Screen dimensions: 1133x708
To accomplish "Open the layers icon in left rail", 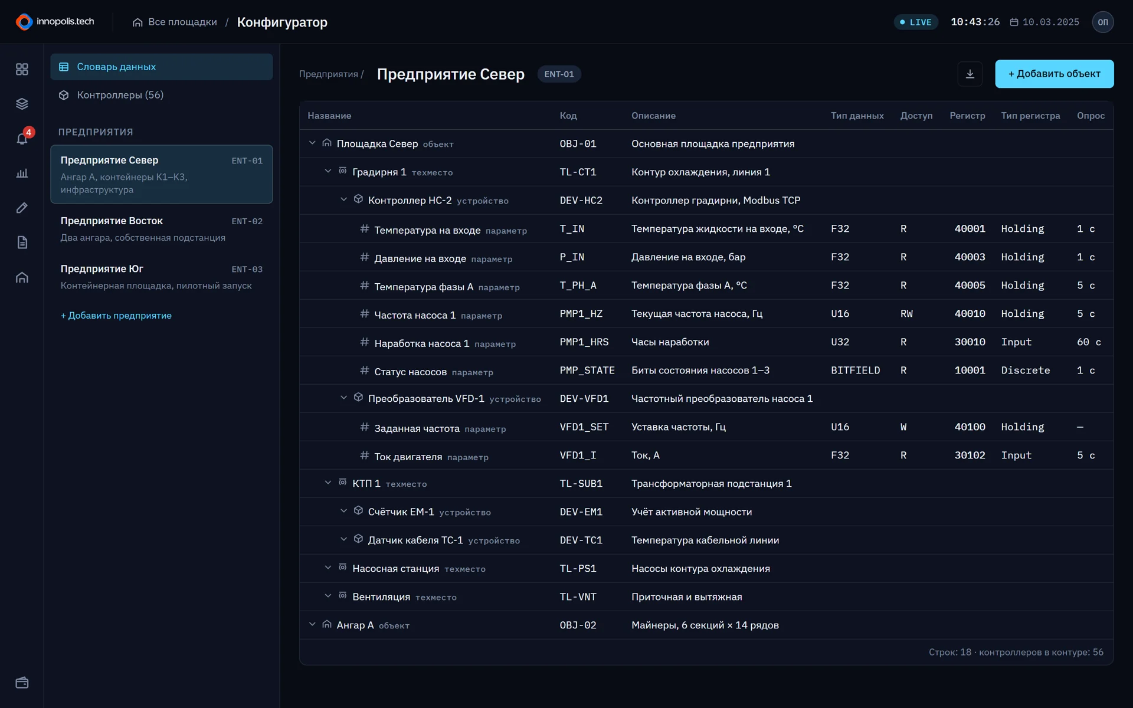I will point(22,104).
